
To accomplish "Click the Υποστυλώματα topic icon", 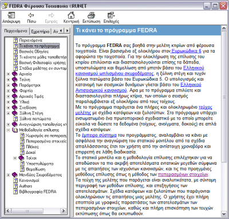I will coord(22,164).
